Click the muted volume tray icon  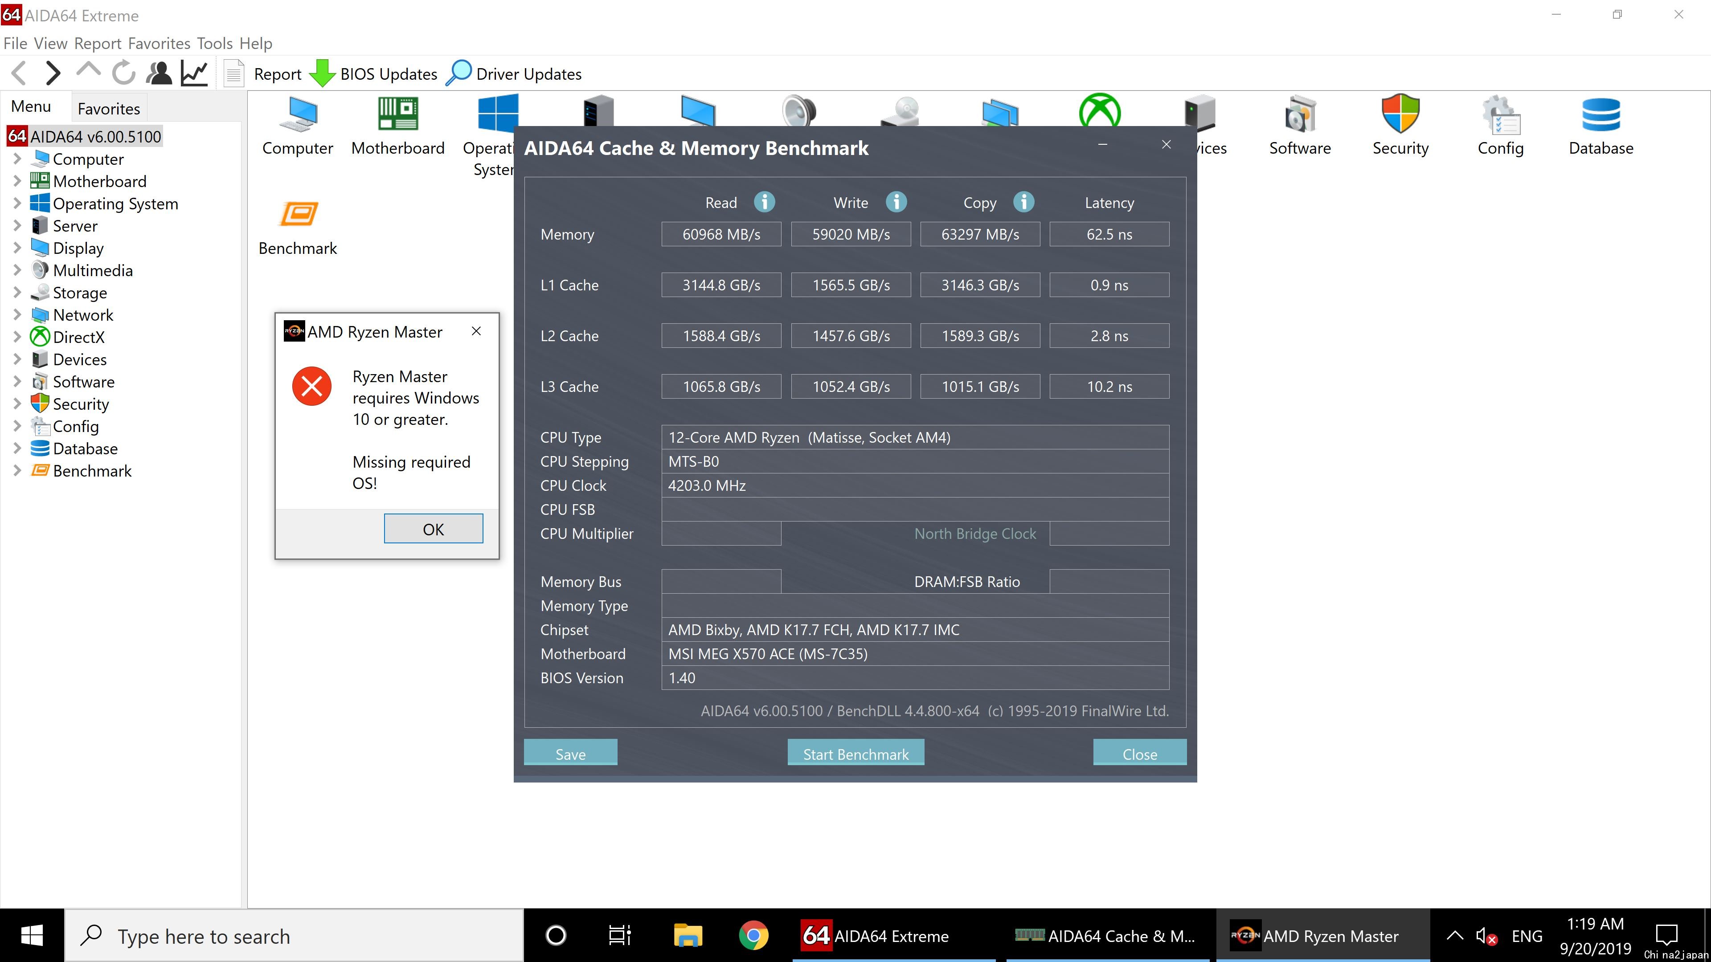click(x=1486, y=936)
